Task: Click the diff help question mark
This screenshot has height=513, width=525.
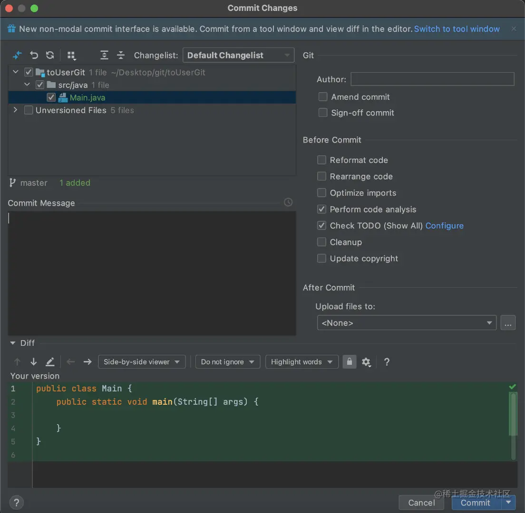Action: coord(387,362)
